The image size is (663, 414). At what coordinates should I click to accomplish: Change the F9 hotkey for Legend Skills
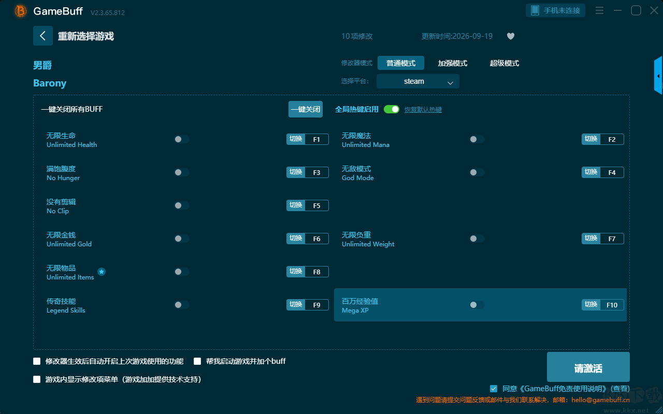316,305
